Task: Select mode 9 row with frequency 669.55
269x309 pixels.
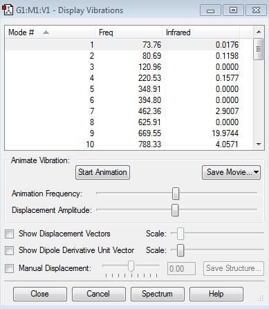Action: pyautogui.click(x=122, y=133)
